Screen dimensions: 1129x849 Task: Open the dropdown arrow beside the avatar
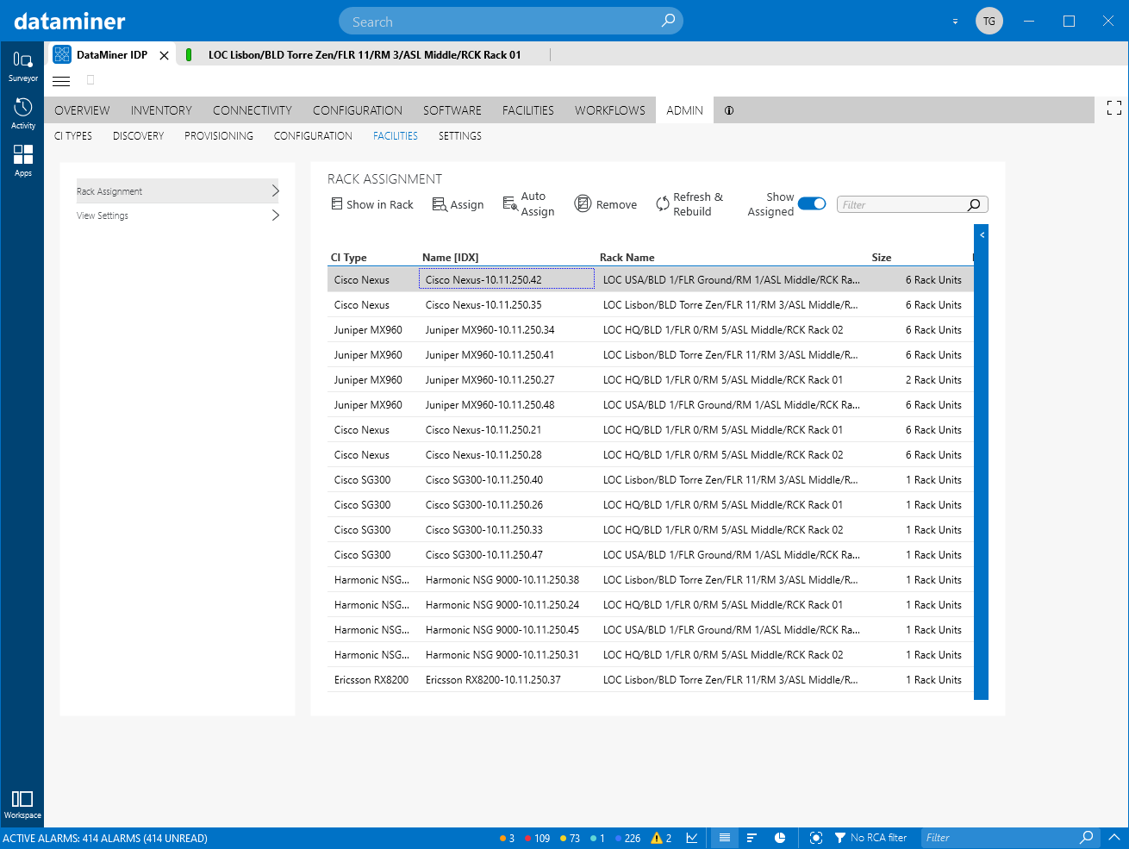pos(955,22)
